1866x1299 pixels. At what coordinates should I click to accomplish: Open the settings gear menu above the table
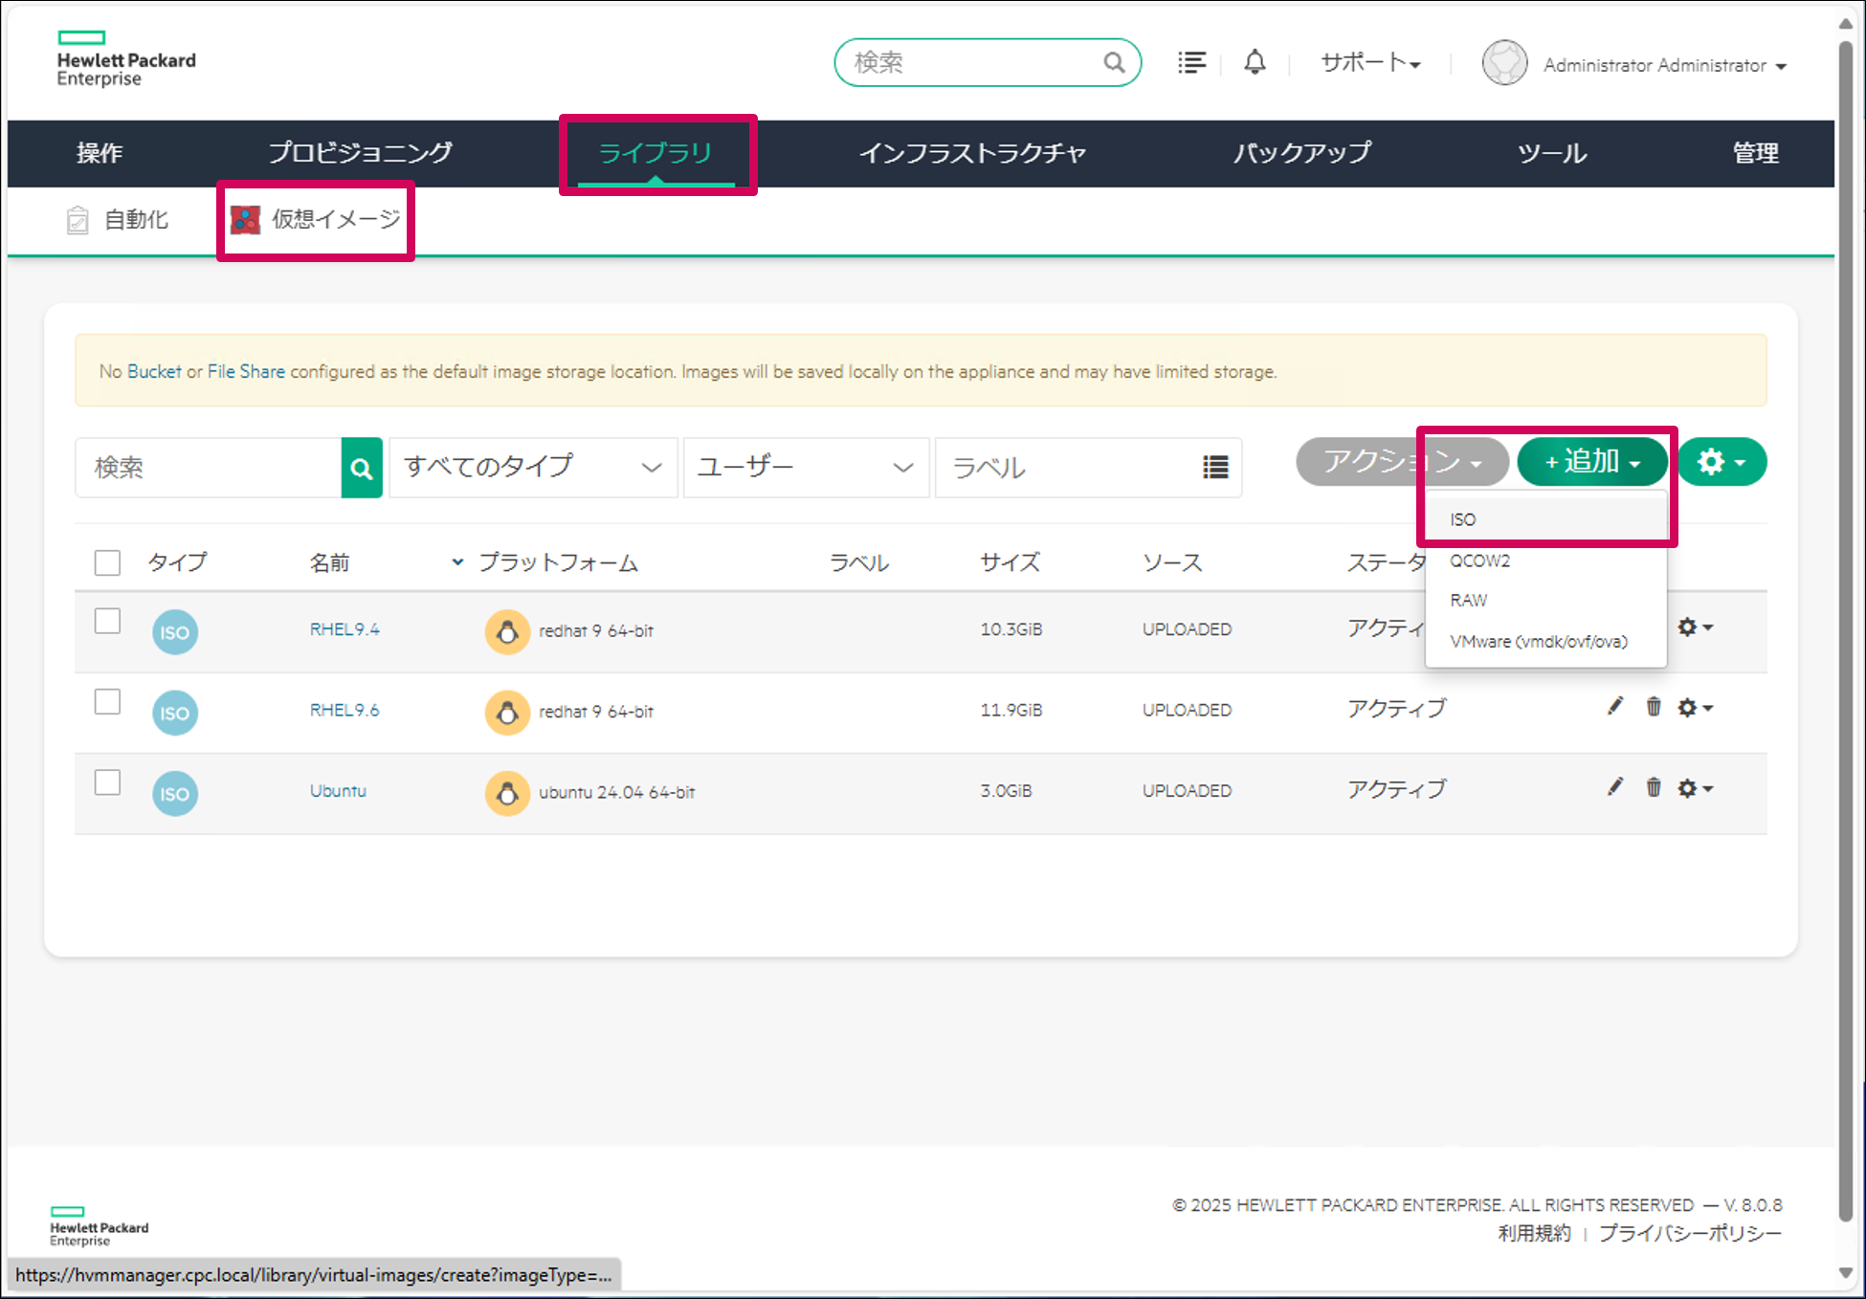(1721, 461)
